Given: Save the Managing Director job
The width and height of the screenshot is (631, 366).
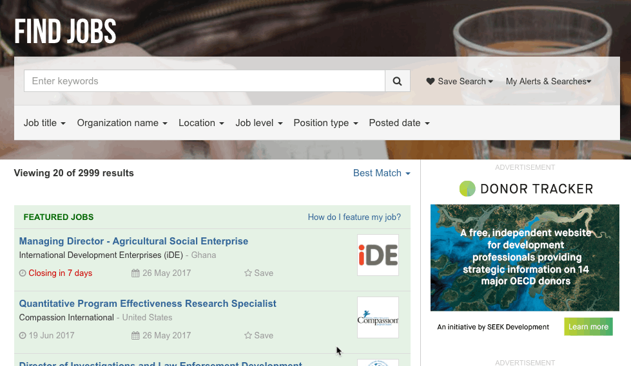Looking at the screenshot, I should pyautogui.click(x=258, y=273).
